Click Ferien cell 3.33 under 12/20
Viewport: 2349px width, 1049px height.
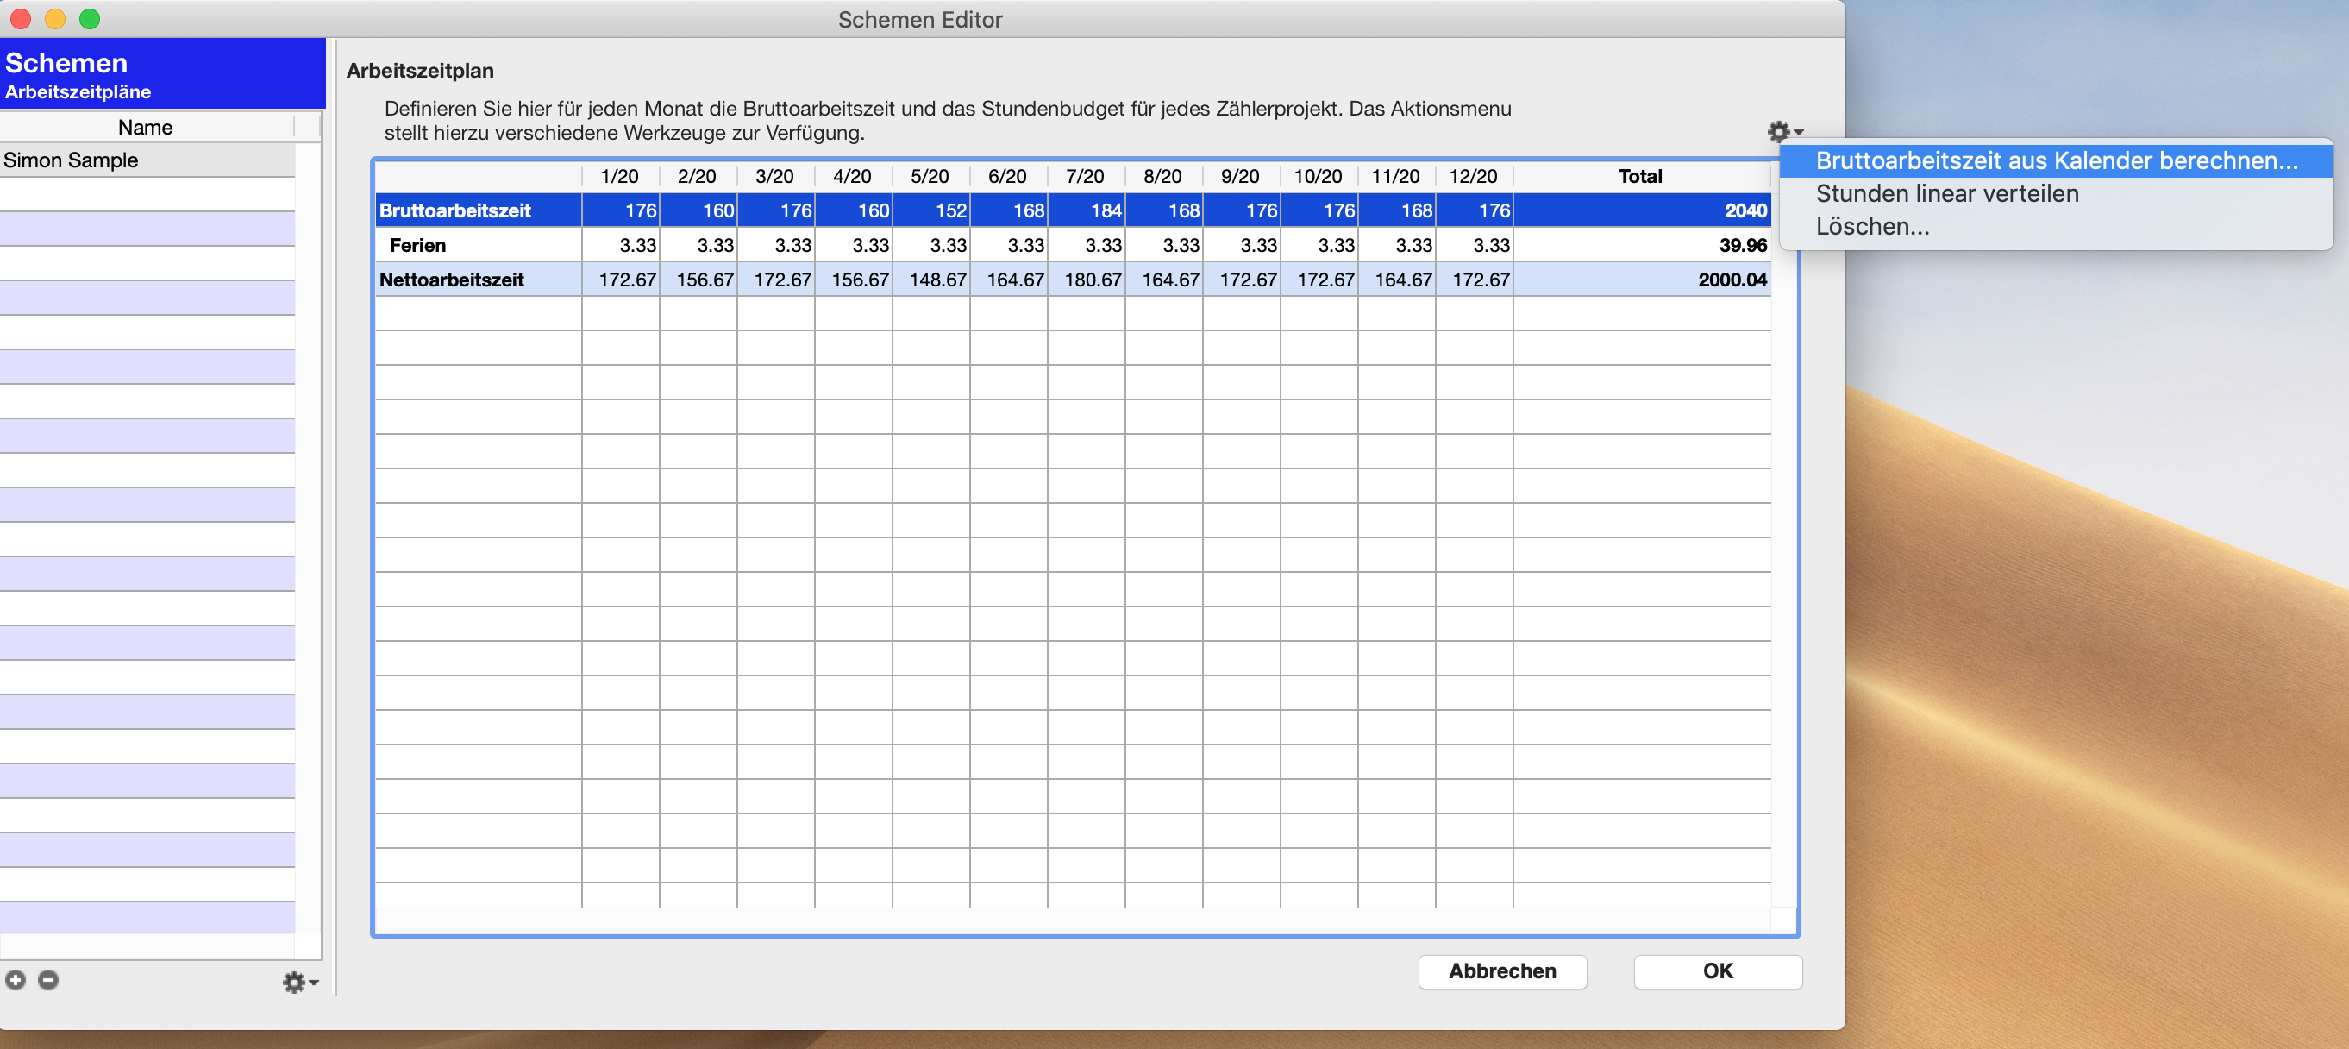pos(1474,245)
